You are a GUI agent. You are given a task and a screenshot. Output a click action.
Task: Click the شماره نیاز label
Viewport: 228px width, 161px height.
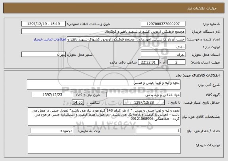click(211, 24)
